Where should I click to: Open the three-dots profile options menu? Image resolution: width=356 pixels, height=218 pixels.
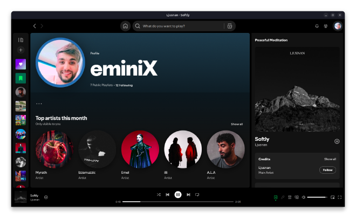pyautogui.click(x=39, y=104)
